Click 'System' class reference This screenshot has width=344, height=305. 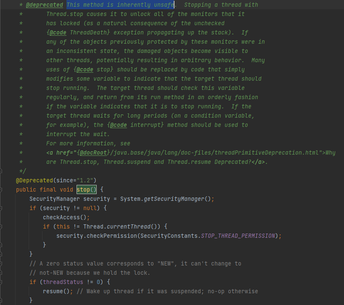130,199
